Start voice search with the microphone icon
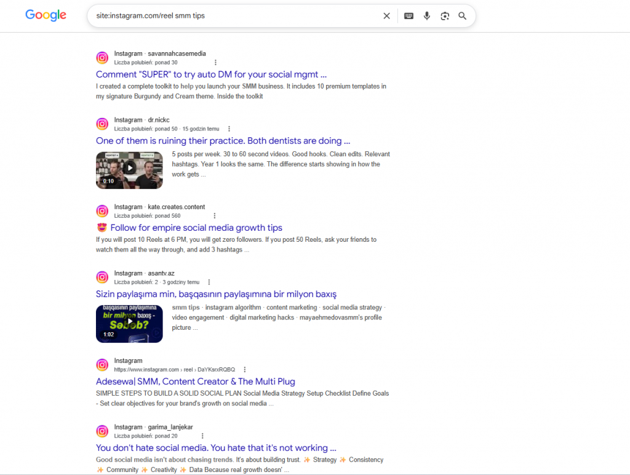 tap(427, 15)
